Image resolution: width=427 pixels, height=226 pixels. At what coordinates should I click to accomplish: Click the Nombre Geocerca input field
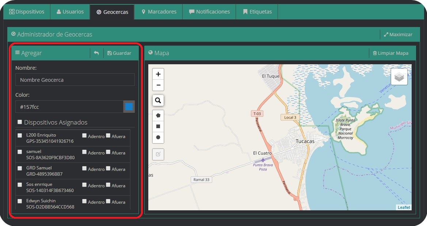(x=75, y=80)
